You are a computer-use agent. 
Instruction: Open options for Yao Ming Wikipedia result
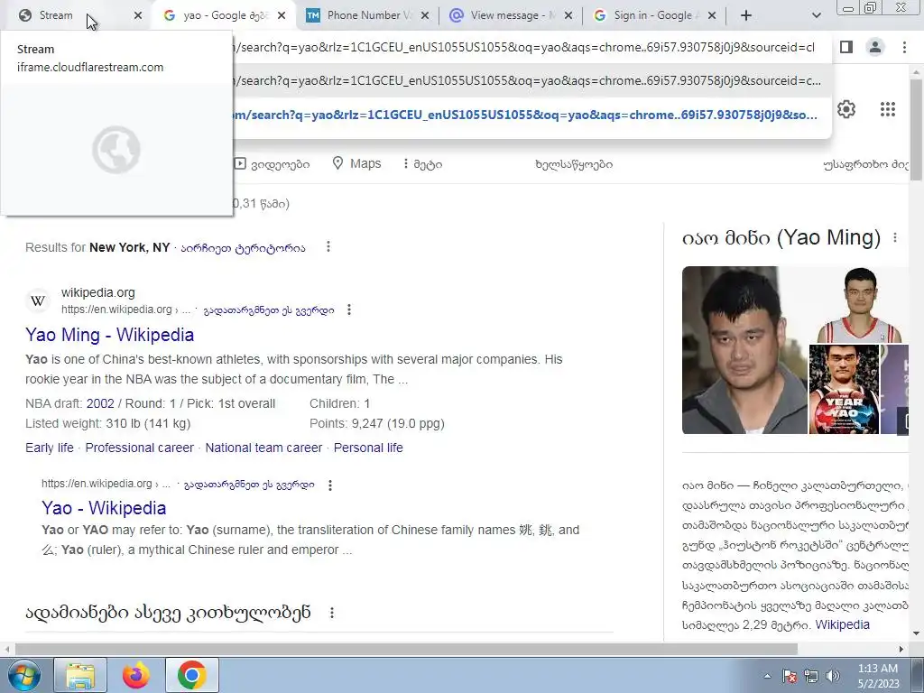(x=349, y=310)
